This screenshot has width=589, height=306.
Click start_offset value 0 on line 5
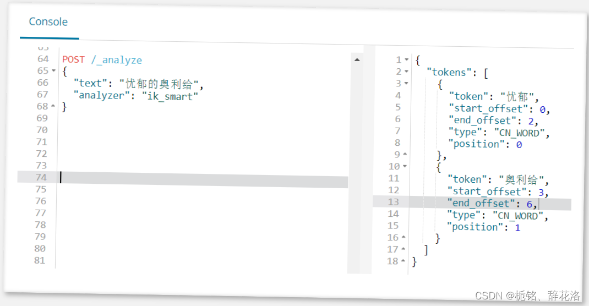543,110
